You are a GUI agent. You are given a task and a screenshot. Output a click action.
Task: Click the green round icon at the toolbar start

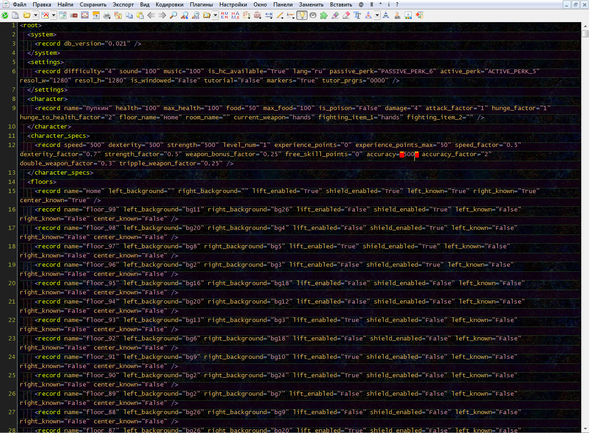click(x=5, y=15)
